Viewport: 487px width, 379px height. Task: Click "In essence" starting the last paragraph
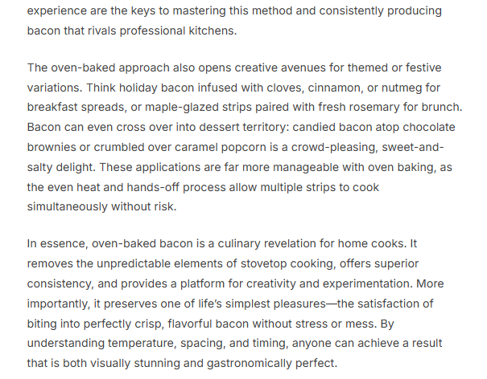[56, 243]
